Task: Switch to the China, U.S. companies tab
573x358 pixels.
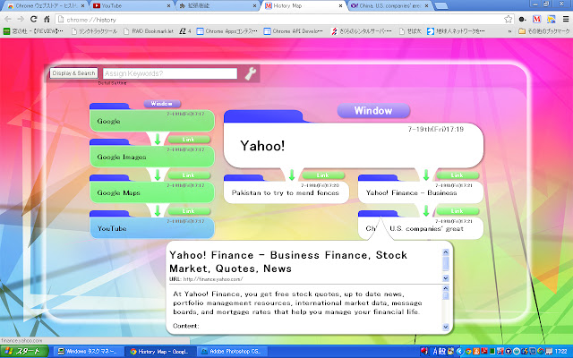Action: click(x=389, y=6)
